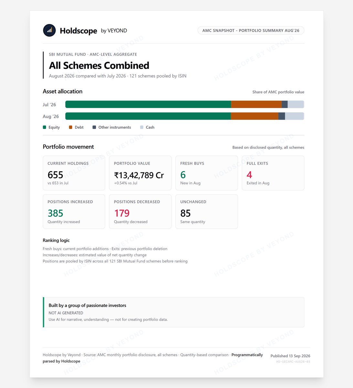Click the 'Asset allocation' section heading
The image size is (353, 388).
coord(62,91)
